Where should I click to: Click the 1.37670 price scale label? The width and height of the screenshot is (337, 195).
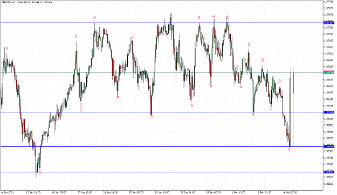329,8
